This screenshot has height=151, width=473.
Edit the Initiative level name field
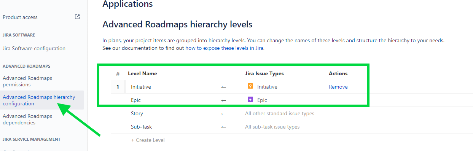click(170, 87)
